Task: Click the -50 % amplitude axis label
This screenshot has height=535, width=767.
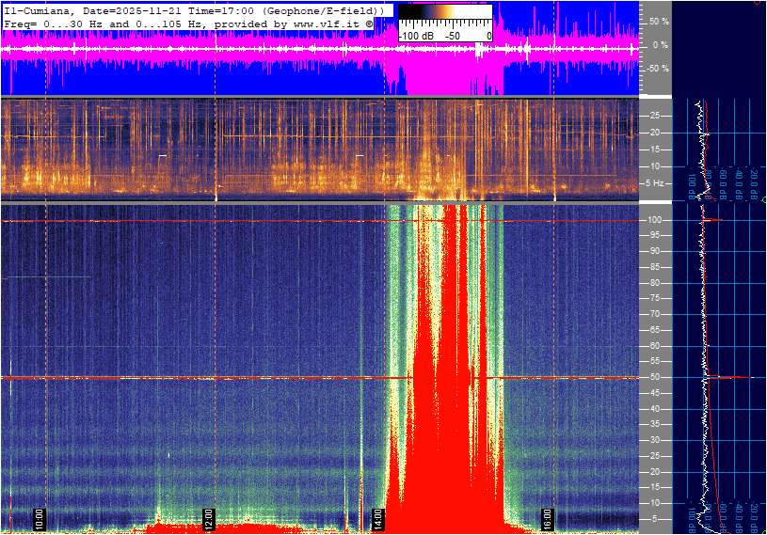Action: (x=658, y=69)
